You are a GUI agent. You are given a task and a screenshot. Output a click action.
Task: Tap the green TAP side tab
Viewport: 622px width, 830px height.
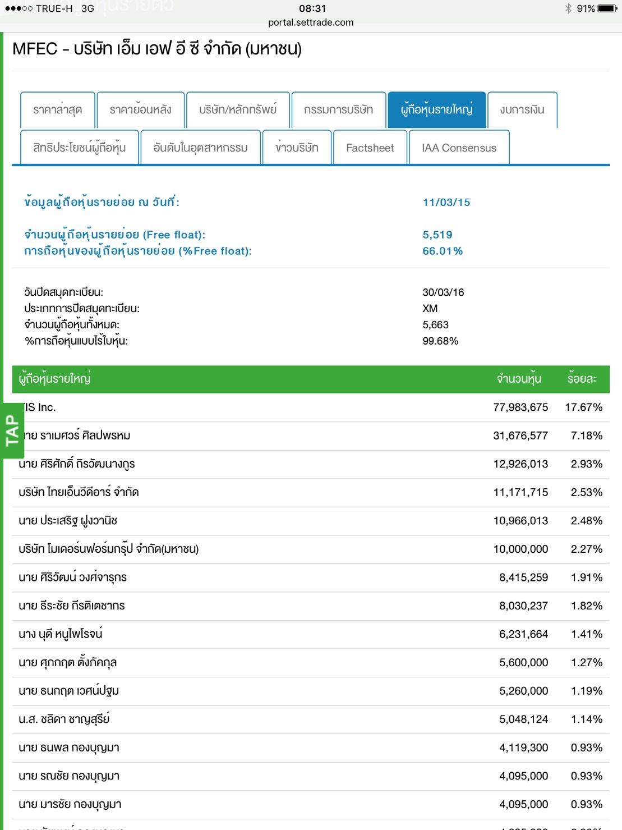tap(12, 430)
